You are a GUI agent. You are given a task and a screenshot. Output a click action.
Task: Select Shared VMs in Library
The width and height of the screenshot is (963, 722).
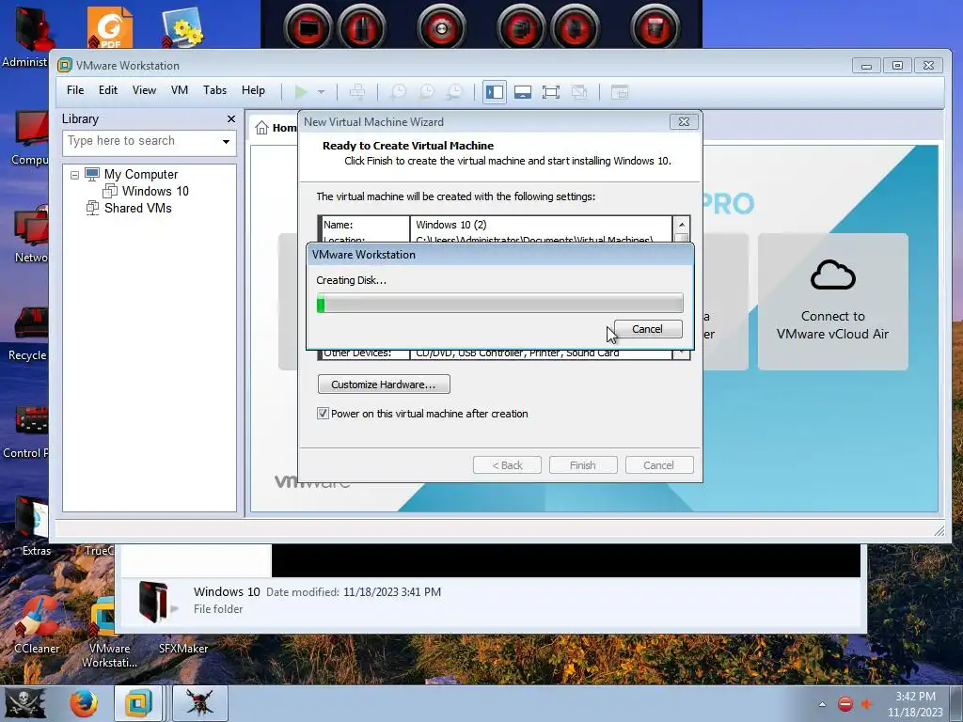137,208
